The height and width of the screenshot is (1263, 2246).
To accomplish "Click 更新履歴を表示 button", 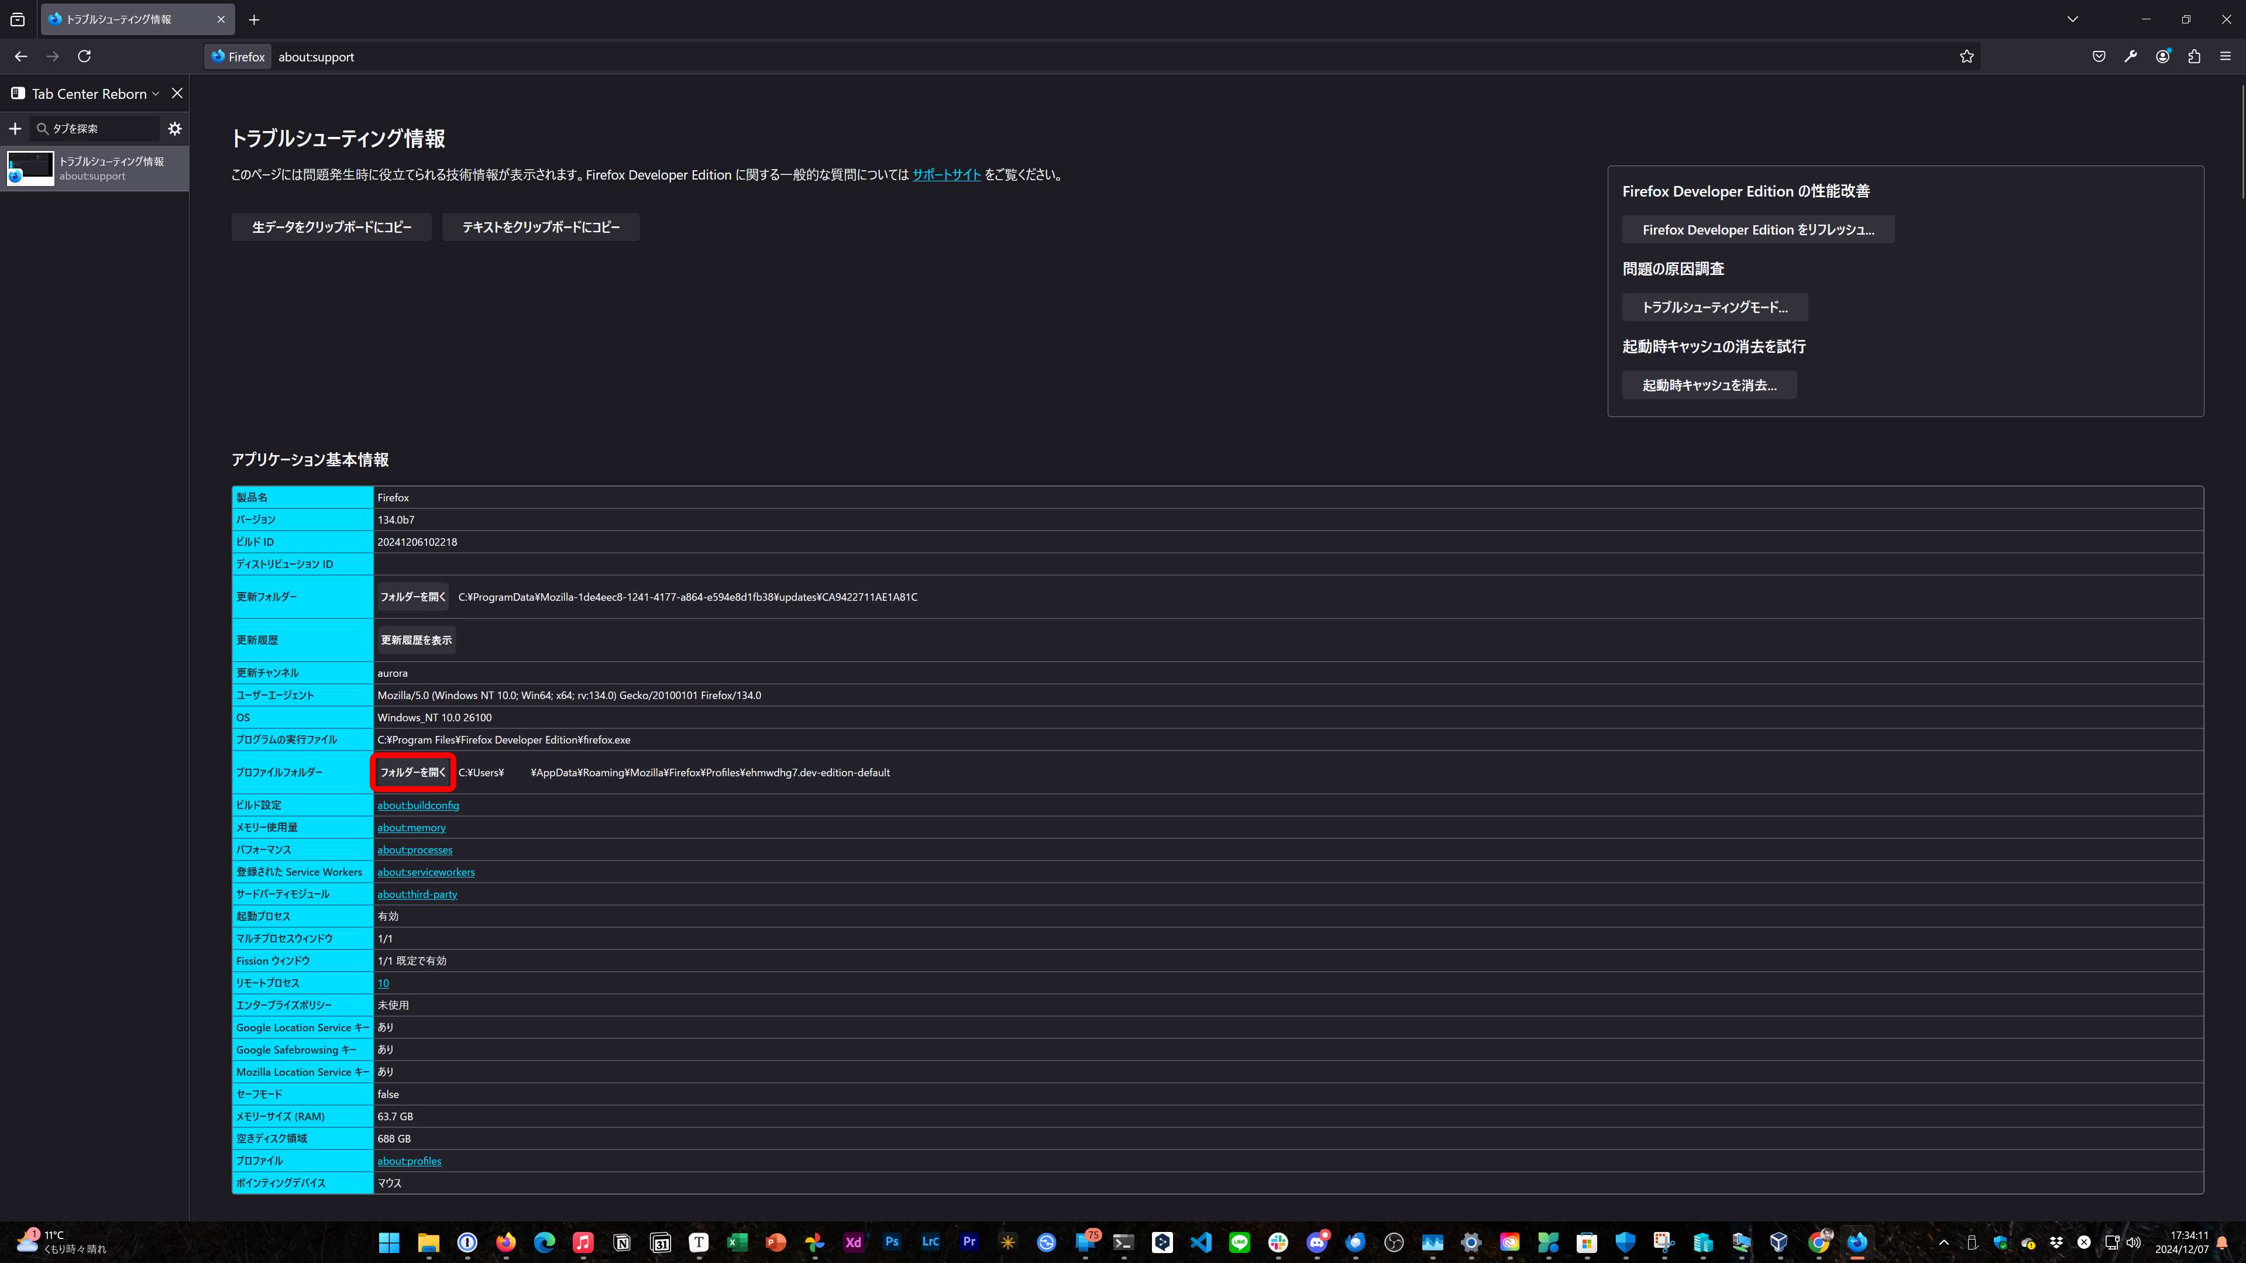I will pos(416,640).
